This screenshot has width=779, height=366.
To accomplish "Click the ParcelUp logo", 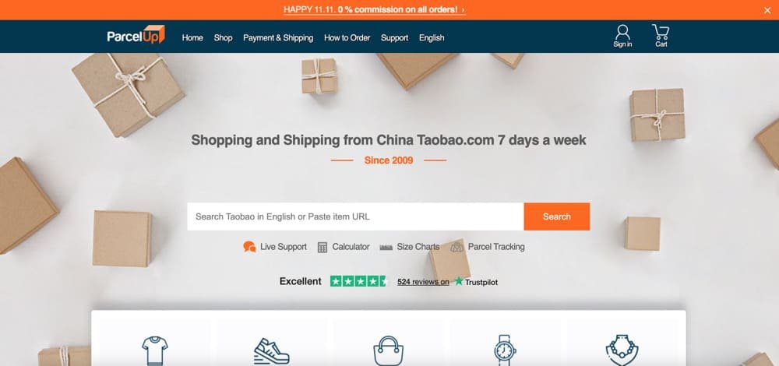I will [136, 35].
